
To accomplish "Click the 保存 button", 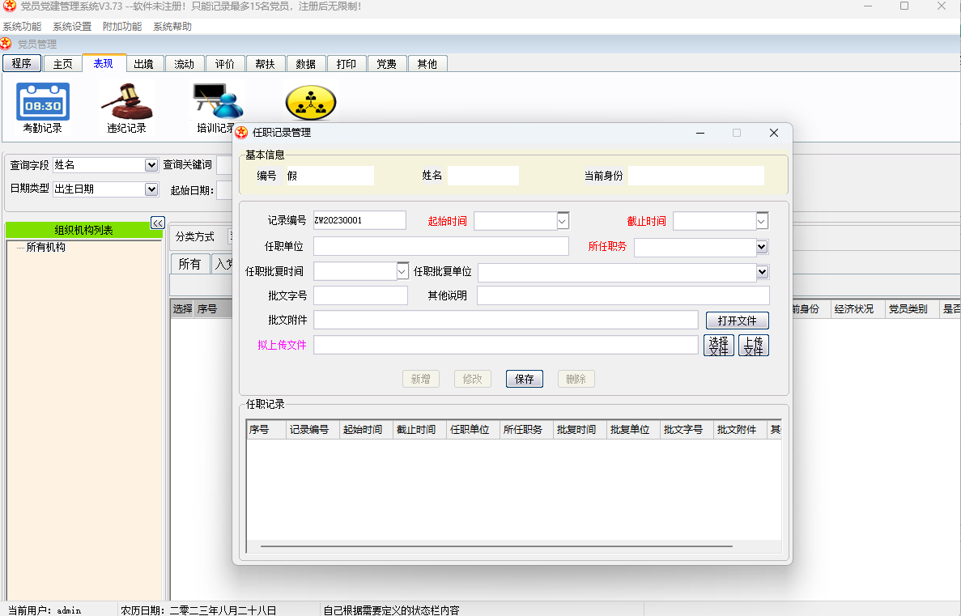I will tap(525, 379).
